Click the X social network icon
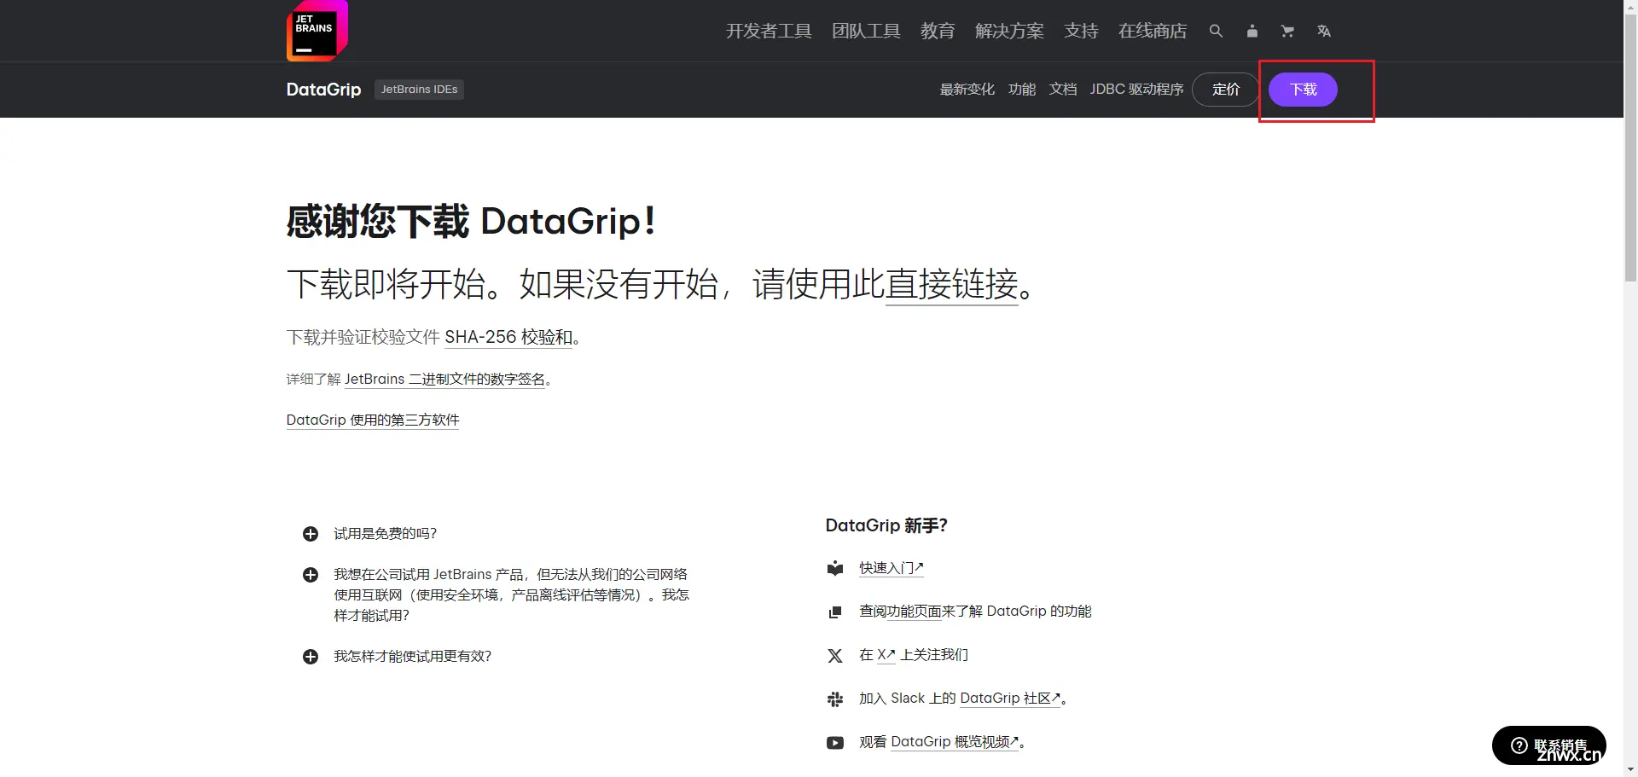This screenshot has height=777, width=1638. 835,655
